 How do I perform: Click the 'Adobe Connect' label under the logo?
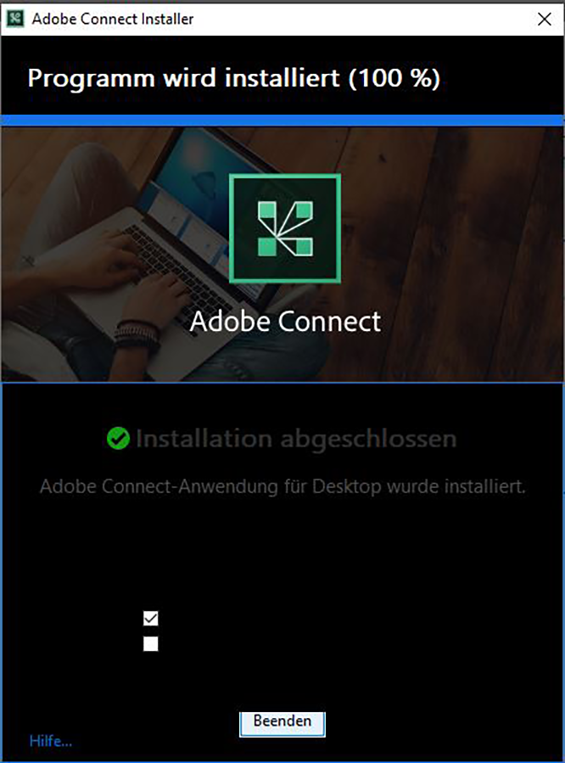tap(285, 321)
